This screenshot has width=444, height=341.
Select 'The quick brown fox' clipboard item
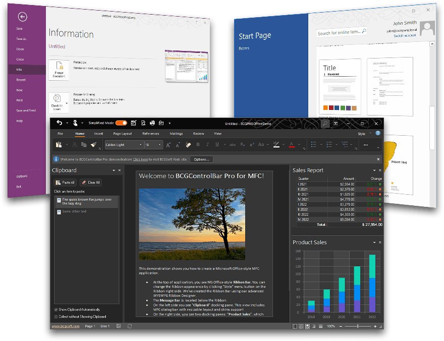click(x=87, y=201)
